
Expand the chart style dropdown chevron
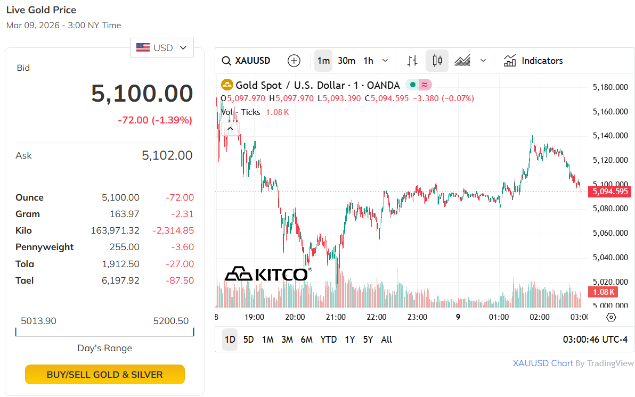point(483,61)
